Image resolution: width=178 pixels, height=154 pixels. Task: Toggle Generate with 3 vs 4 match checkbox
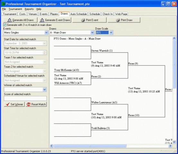tap(4, 25)
